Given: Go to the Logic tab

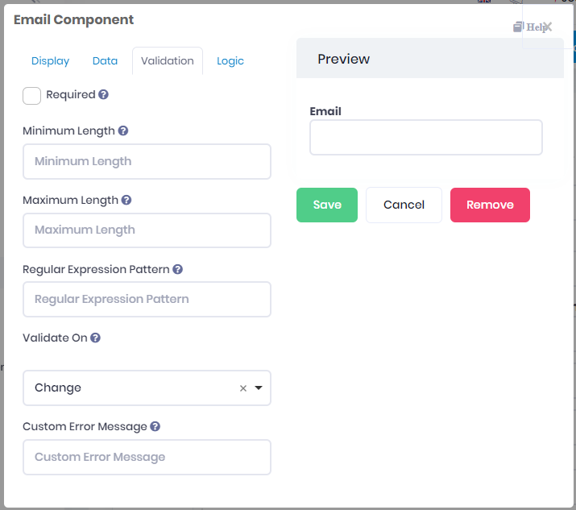Looking at the screenshot, I should 230,60.
